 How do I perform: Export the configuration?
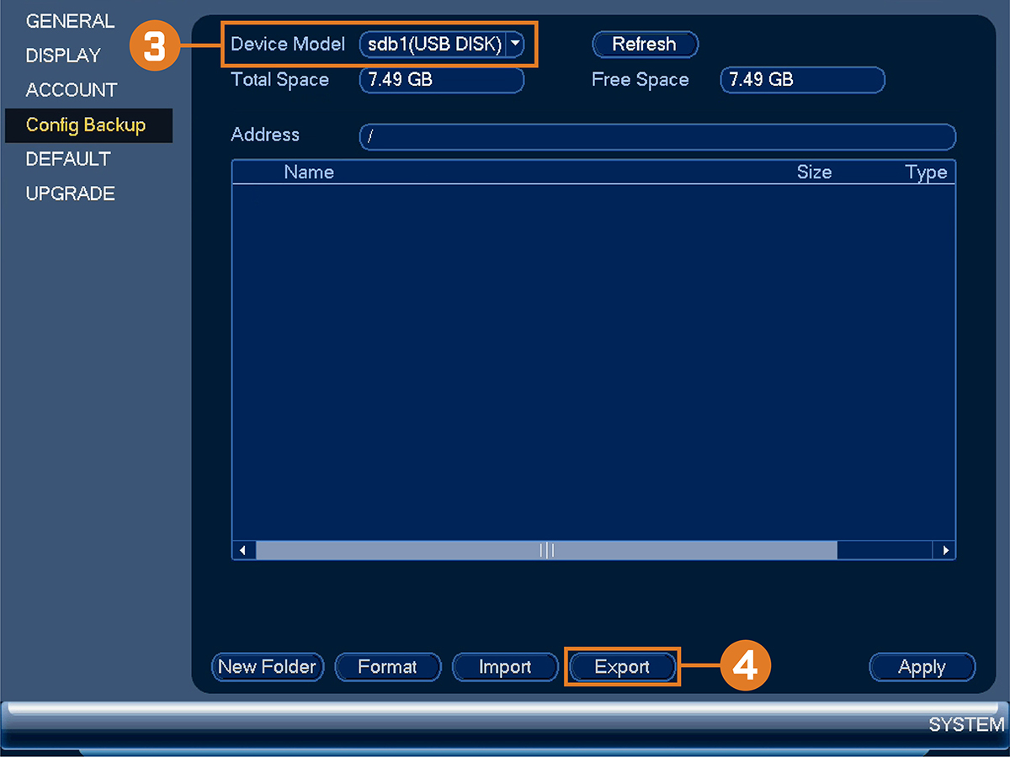click(x=622, y=667)
